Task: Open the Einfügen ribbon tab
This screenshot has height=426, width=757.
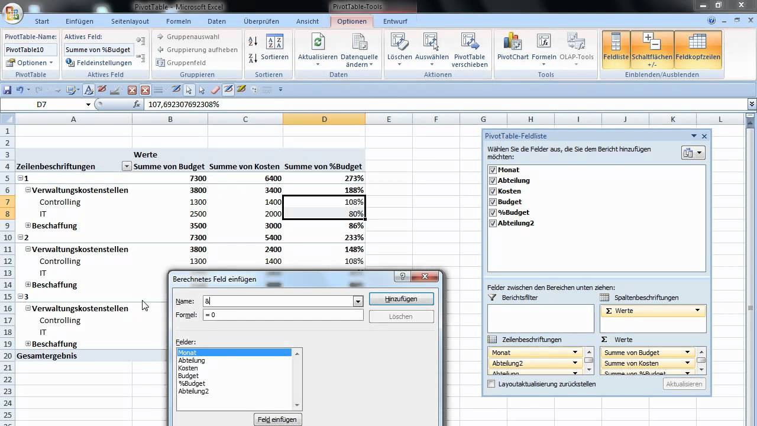Action: point(79,21)
